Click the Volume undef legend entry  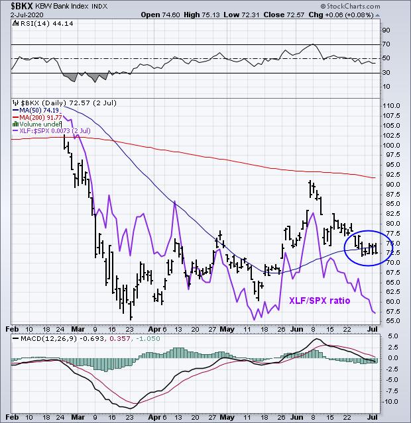coord(40,124)
